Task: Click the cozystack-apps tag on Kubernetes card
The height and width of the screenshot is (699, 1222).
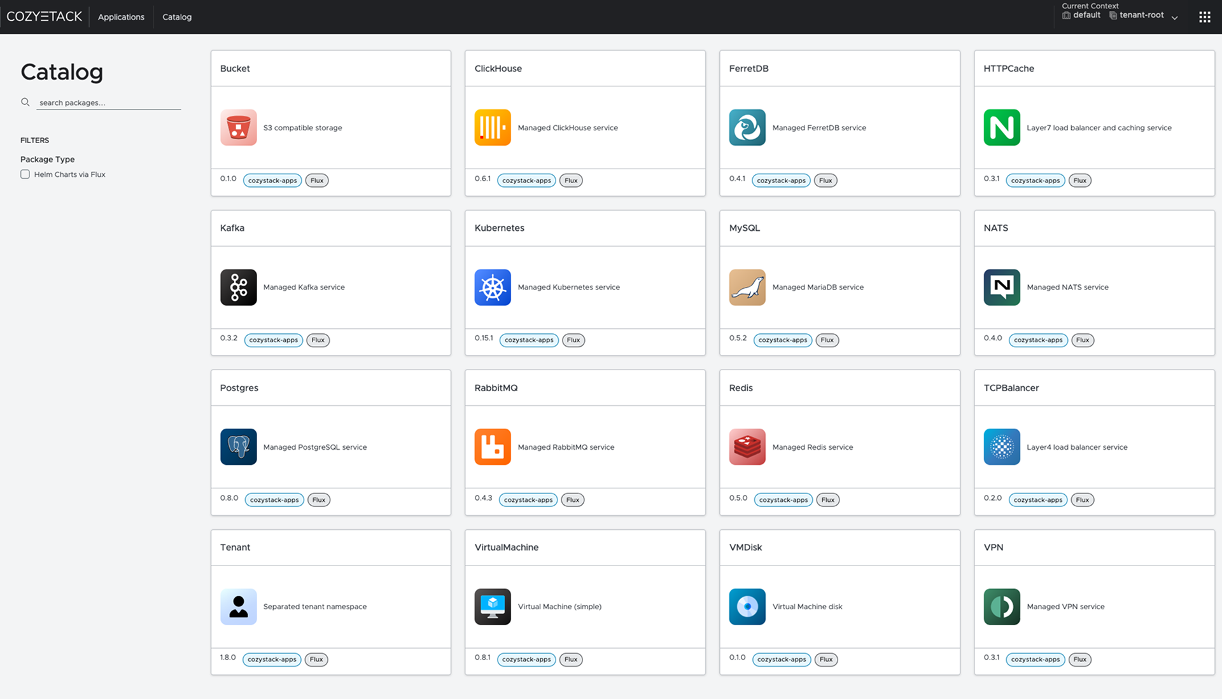Action: point(529,340)
